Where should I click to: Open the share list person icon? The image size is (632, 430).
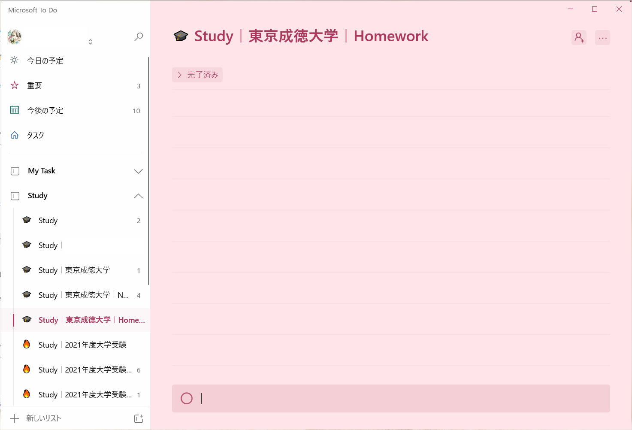point(579,38)
